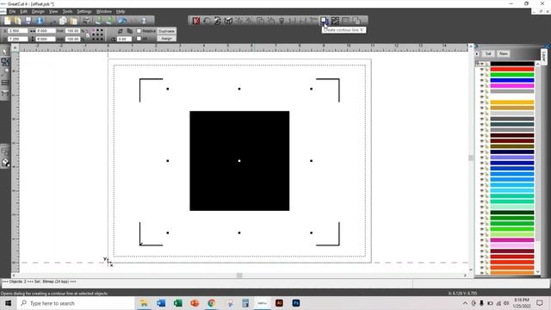This screenshot has width=551, height=310.
Task: Open the View menu
Action: [x=53, y=11]
